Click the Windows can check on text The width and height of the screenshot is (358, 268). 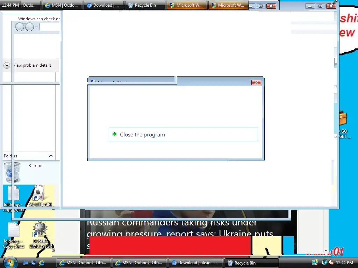[39, 19]
